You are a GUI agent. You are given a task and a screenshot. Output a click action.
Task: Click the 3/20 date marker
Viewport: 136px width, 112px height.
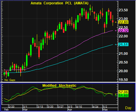click(50, 106)
